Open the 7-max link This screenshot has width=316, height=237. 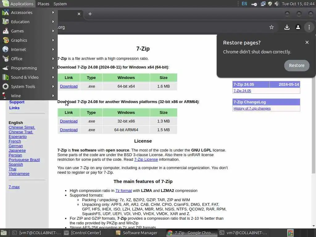14,187
